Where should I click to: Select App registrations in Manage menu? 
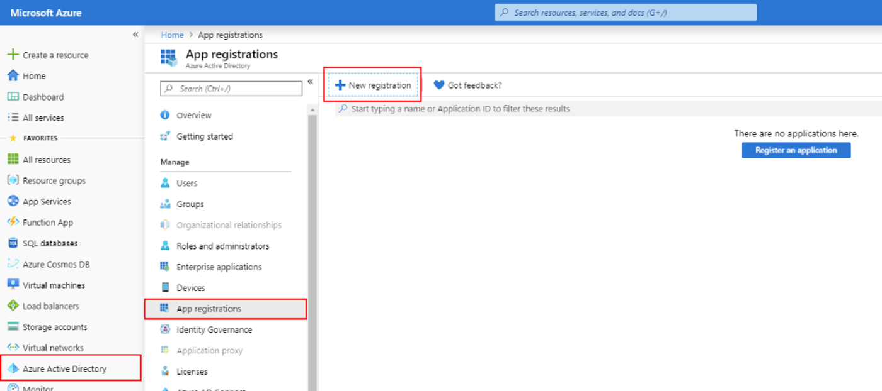tap(209, 309)
